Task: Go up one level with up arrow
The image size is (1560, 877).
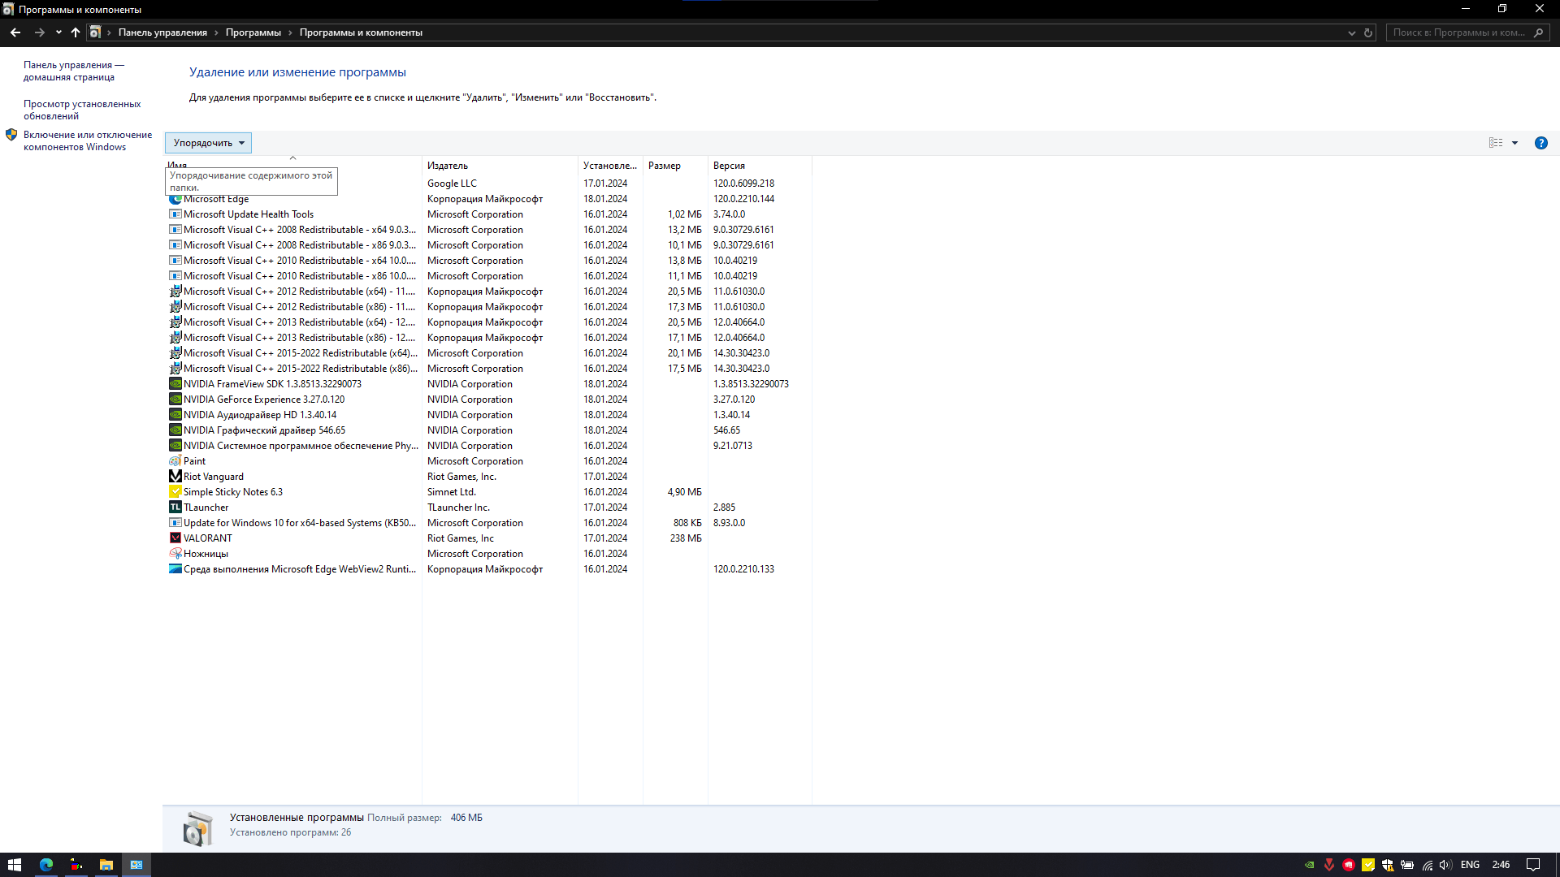Action: coord(76,32)
